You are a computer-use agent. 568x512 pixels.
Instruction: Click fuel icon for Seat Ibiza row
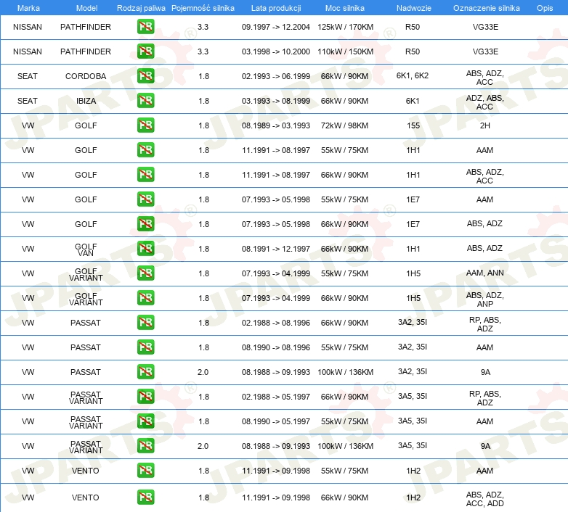145,101
